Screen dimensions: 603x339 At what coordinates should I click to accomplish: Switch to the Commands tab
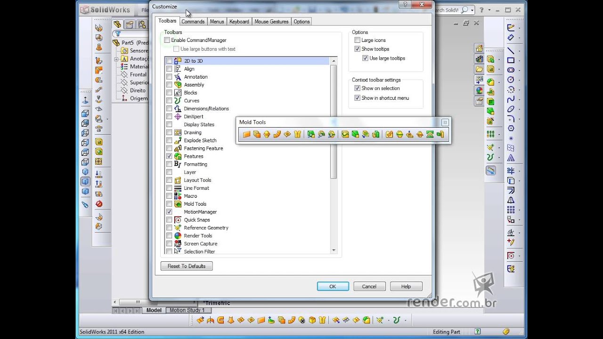click(193, 22)
